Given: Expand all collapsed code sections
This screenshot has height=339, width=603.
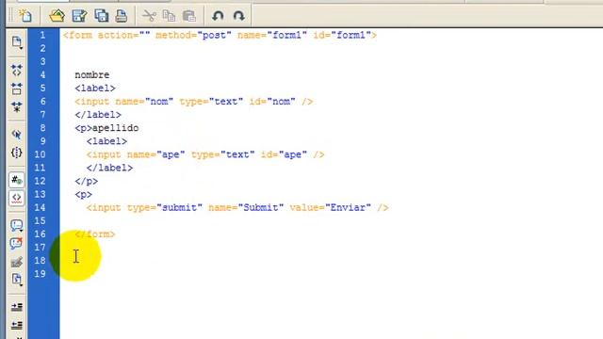Looking at the screenshot, I should pyautogui.click(x=17, y=107).
